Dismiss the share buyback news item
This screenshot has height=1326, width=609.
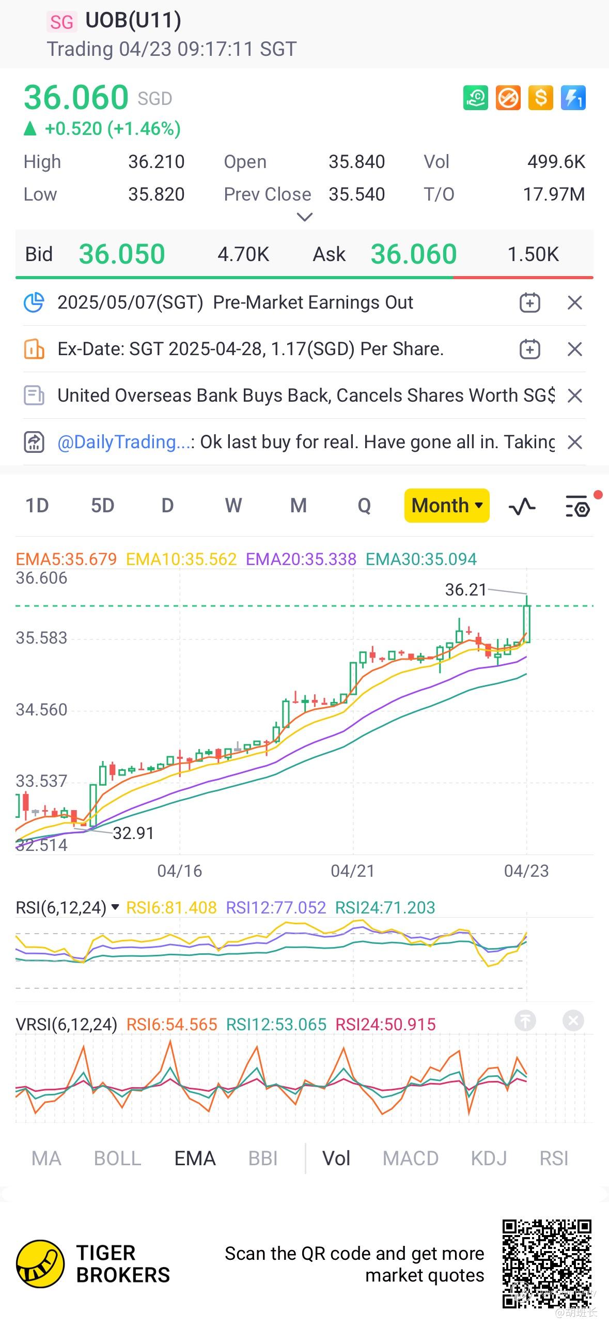click(575, 395)
